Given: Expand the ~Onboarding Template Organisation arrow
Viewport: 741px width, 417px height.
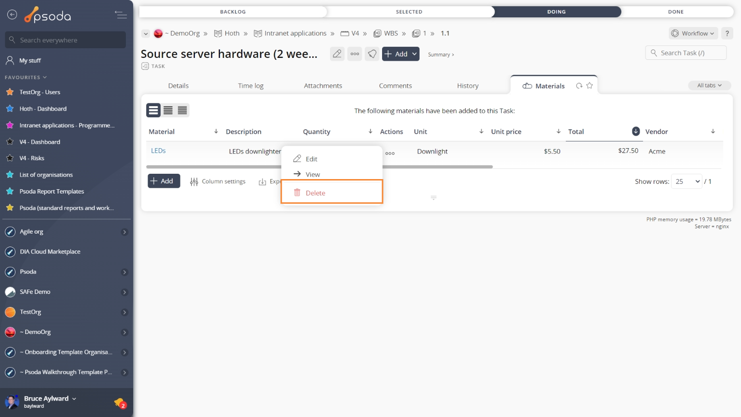Looking at the screenshot, I should click(x=124, y=352).
